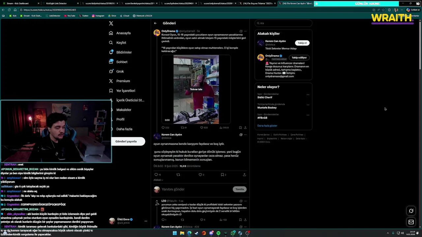The image size is (422, 237).
Task: Open the Grok icon on LEO's reply
Action: click(x=241, y=201)
